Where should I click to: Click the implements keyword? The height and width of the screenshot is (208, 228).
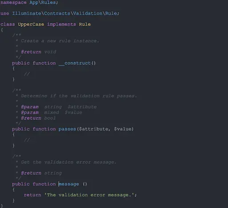pyautogui.click(x=61, y=24)
